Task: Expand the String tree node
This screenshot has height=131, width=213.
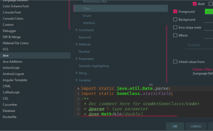Action: (77, 73)
